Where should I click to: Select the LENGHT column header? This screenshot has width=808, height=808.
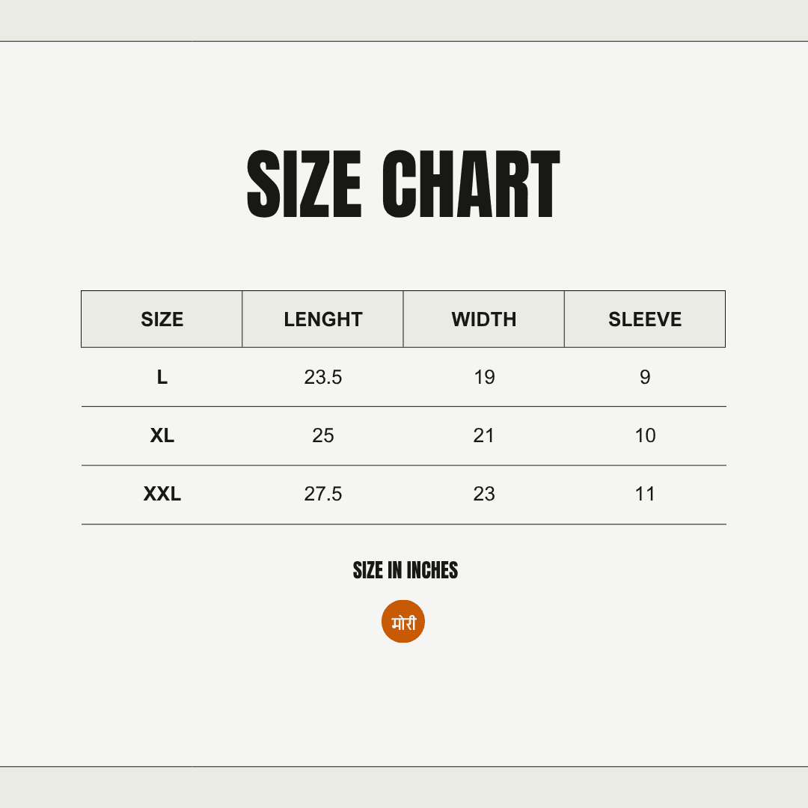pyautogui.click(x=323, y=319)
